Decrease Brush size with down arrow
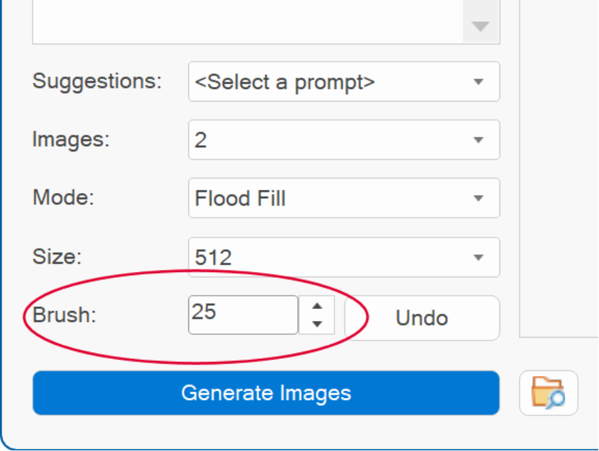Screen dimensions: 599x451 click(x=317, y=324)
